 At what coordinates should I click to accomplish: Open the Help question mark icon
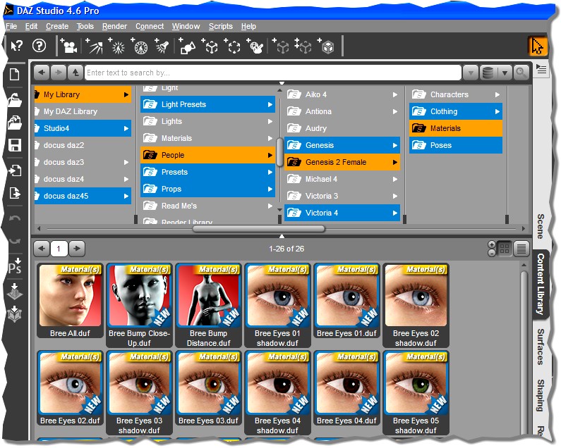coord(39,46)
